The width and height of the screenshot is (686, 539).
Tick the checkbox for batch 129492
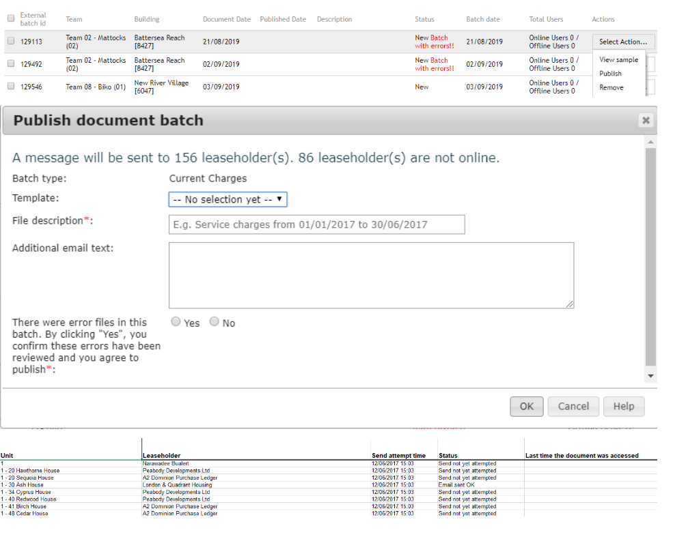coord(10,63)
